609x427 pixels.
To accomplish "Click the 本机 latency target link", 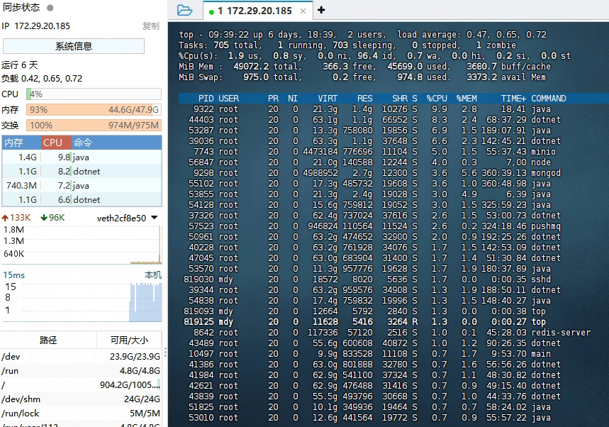I will (152, 275).
